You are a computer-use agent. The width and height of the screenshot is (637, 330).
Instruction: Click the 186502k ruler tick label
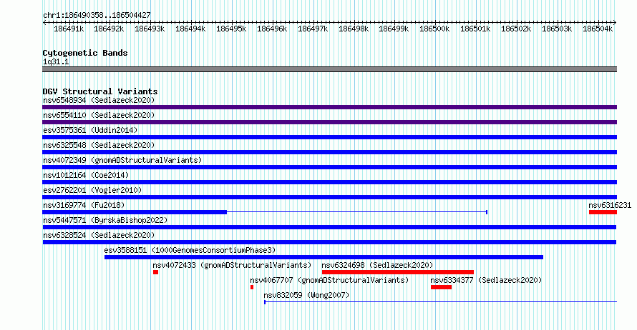pos(516,29)
